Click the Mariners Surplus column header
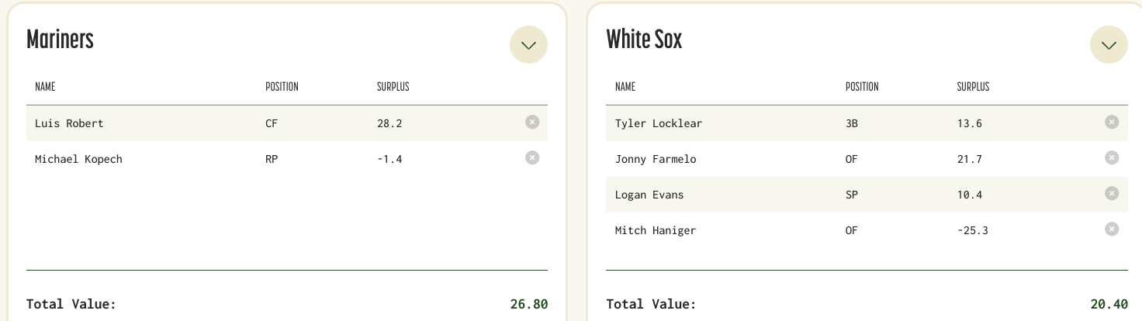 point(393,87)
